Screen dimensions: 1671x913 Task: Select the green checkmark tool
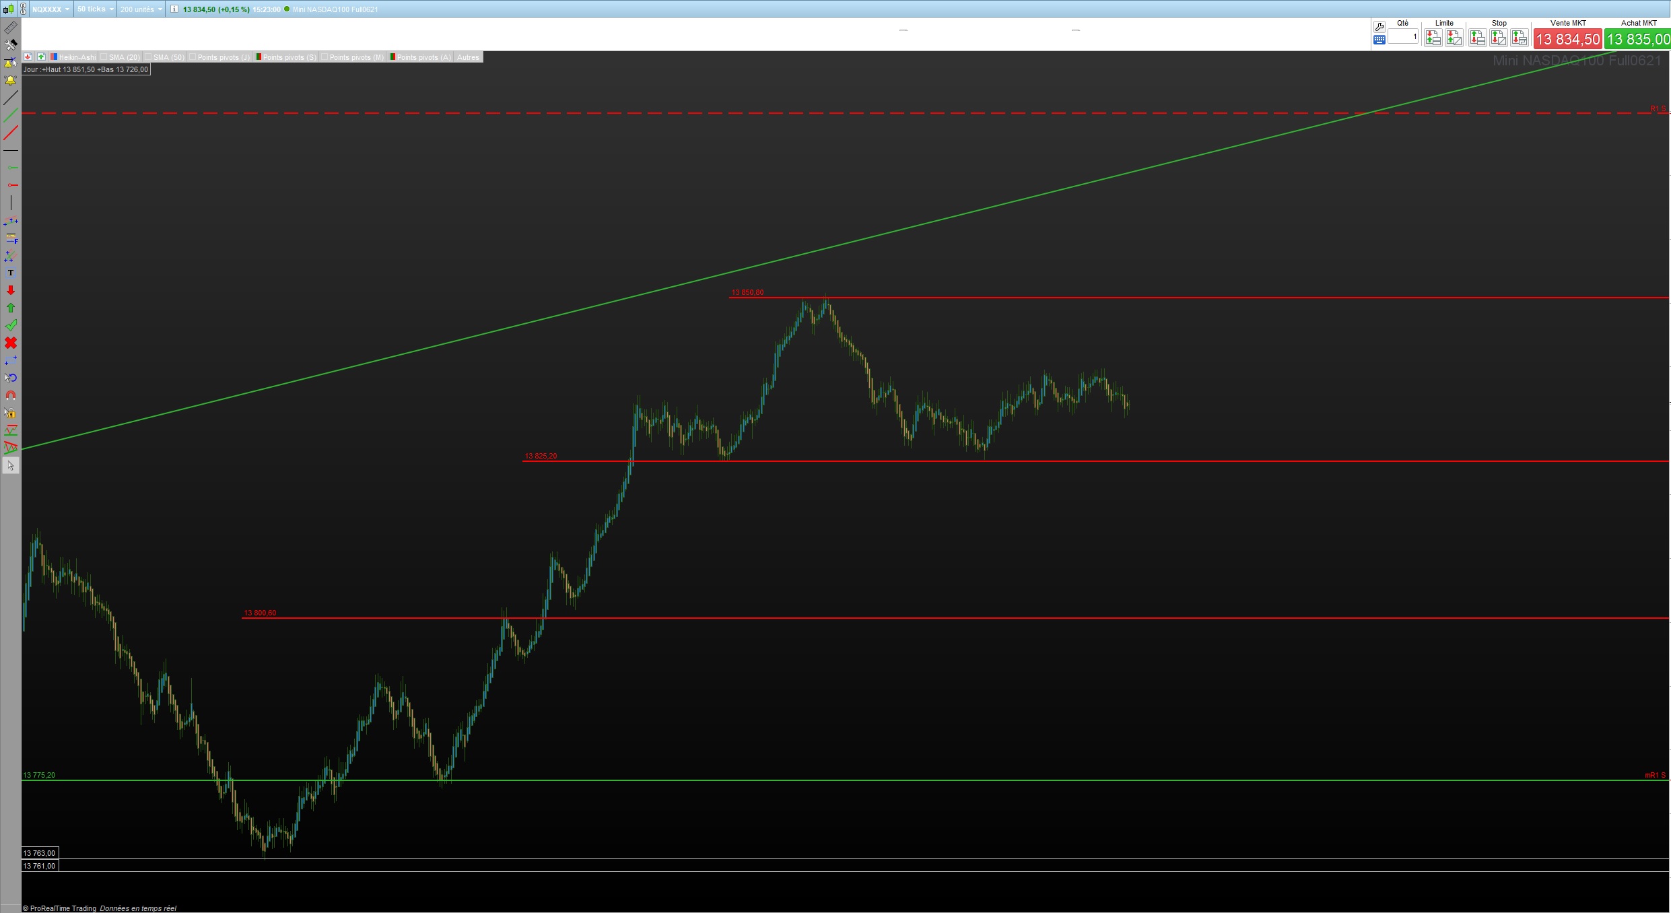pos(11,325)
